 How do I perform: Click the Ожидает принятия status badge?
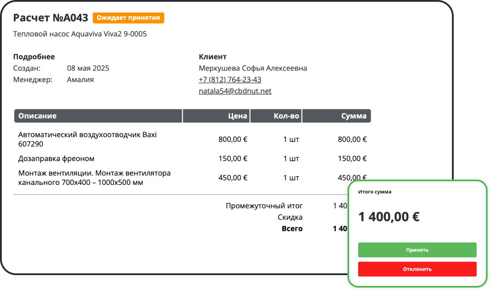tap(128, 18)
